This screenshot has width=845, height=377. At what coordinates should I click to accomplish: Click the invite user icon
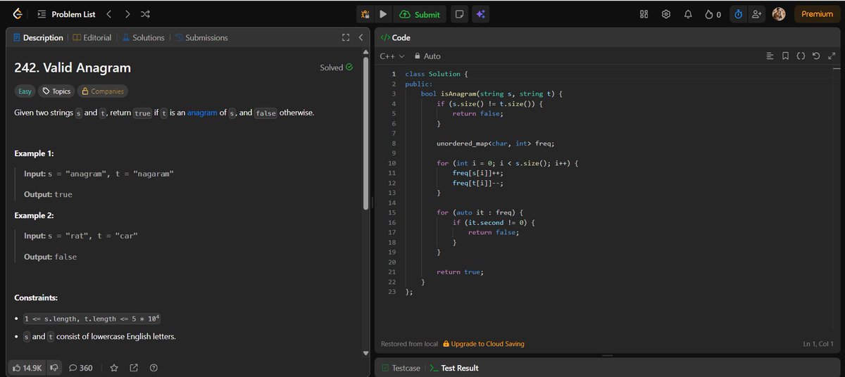[x=757, y=14]
